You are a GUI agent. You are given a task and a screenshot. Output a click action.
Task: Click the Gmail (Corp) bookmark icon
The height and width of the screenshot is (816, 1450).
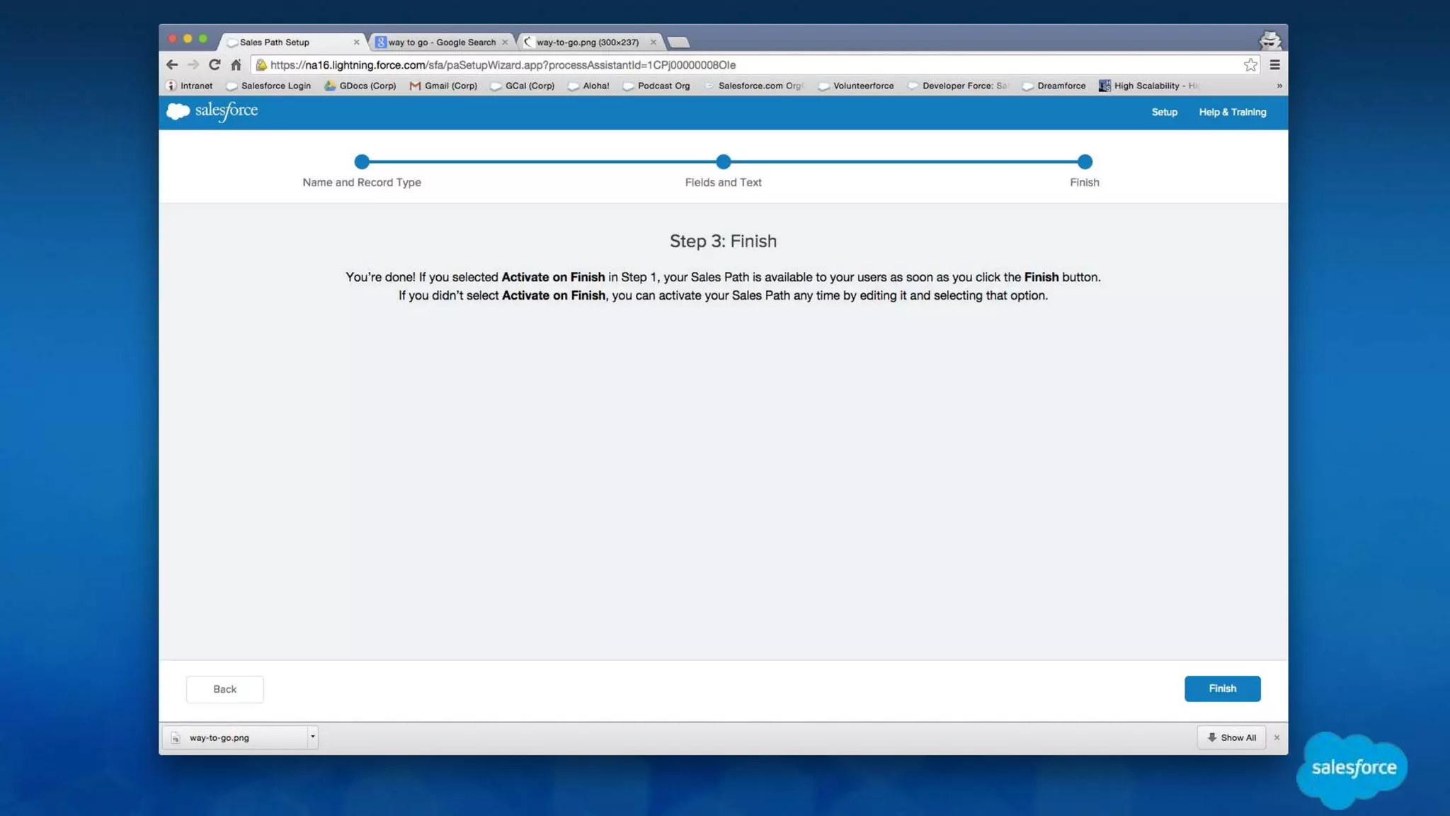tap(415, 86)
